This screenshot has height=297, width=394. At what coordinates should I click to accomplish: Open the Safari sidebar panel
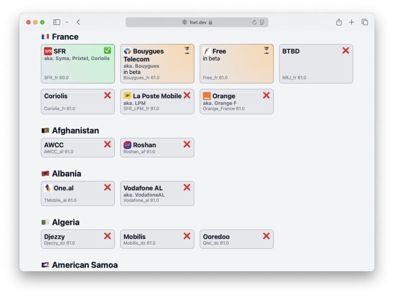56,22
